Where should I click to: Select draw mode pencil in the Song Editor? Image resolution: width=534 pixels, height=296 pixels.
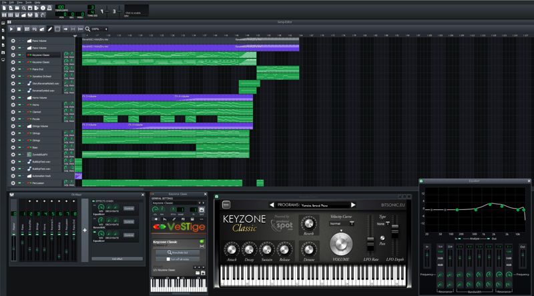pyautogui.click(x=49, y=29)
